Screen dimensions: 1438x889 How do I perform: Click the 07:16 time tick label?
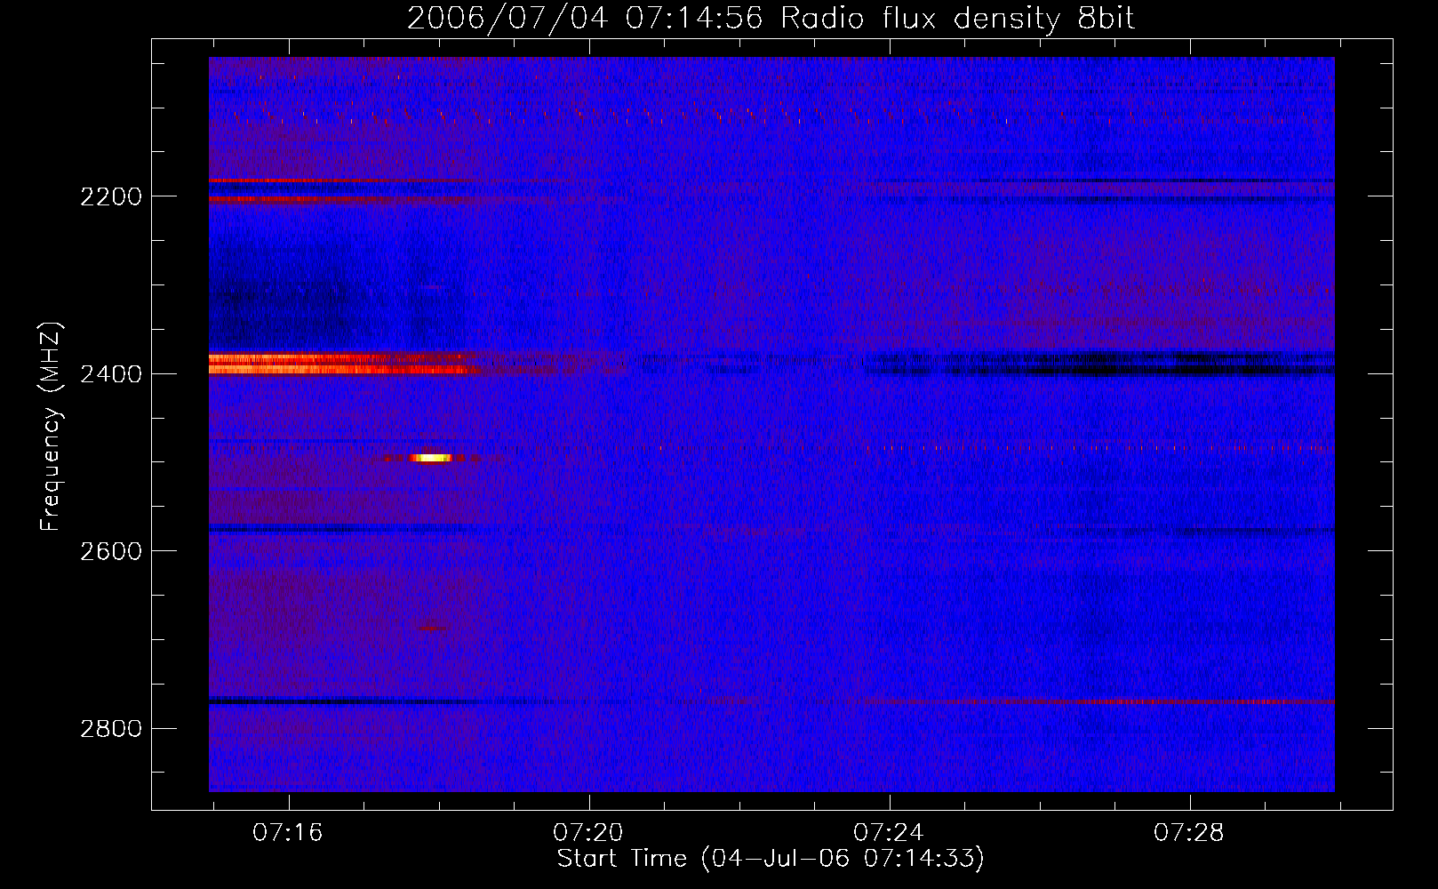(x=288, y=833)
